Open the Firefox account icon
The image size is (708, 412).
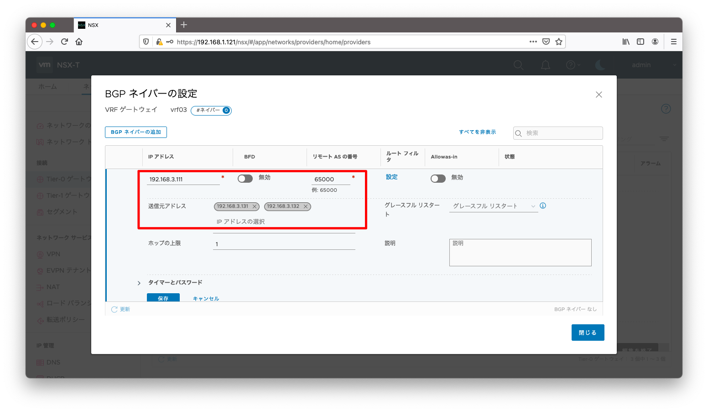[x=655, y=42]
